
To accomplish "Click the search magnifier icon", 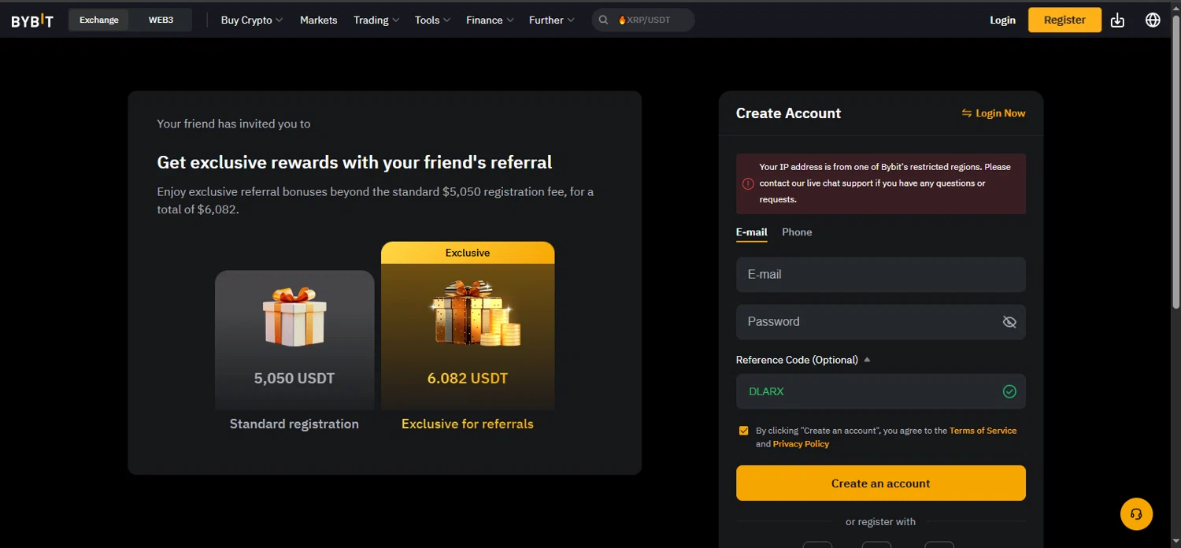I will click(603, 20).
